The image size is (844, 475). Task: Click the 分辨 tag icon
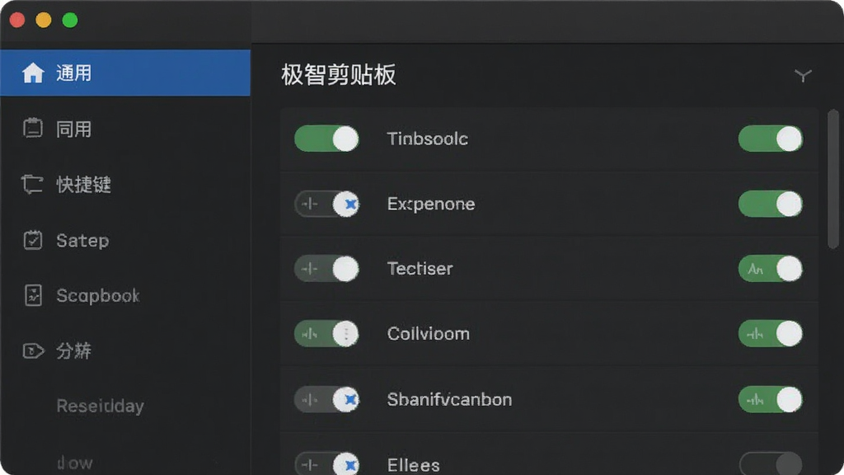click(x=33, y=351)
